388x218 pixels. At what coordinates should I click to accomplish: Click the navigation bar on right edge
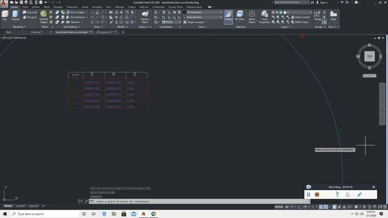(x=382, y=104)
